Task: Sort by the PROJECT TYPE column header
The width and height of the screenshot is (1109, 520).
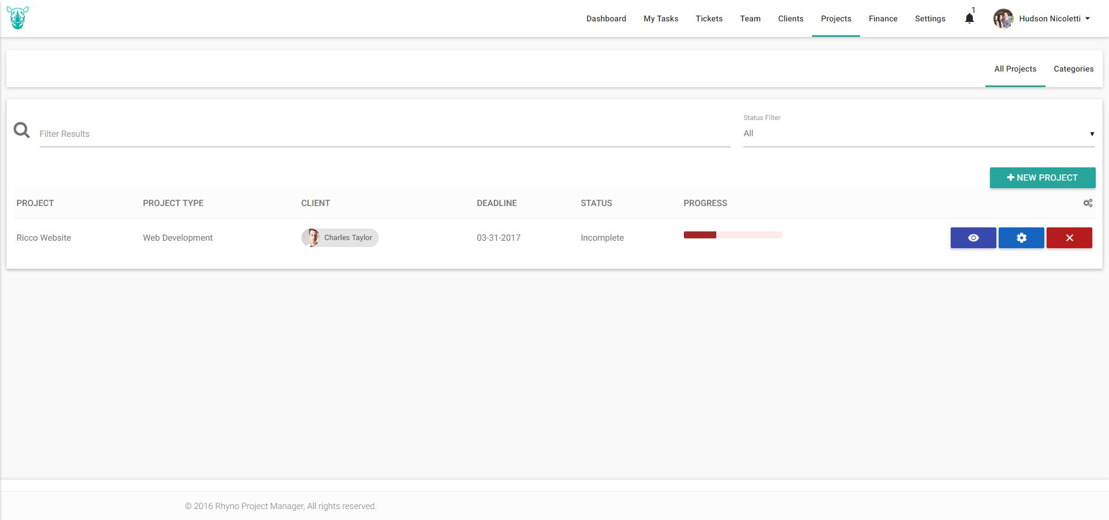Action: 173,203
